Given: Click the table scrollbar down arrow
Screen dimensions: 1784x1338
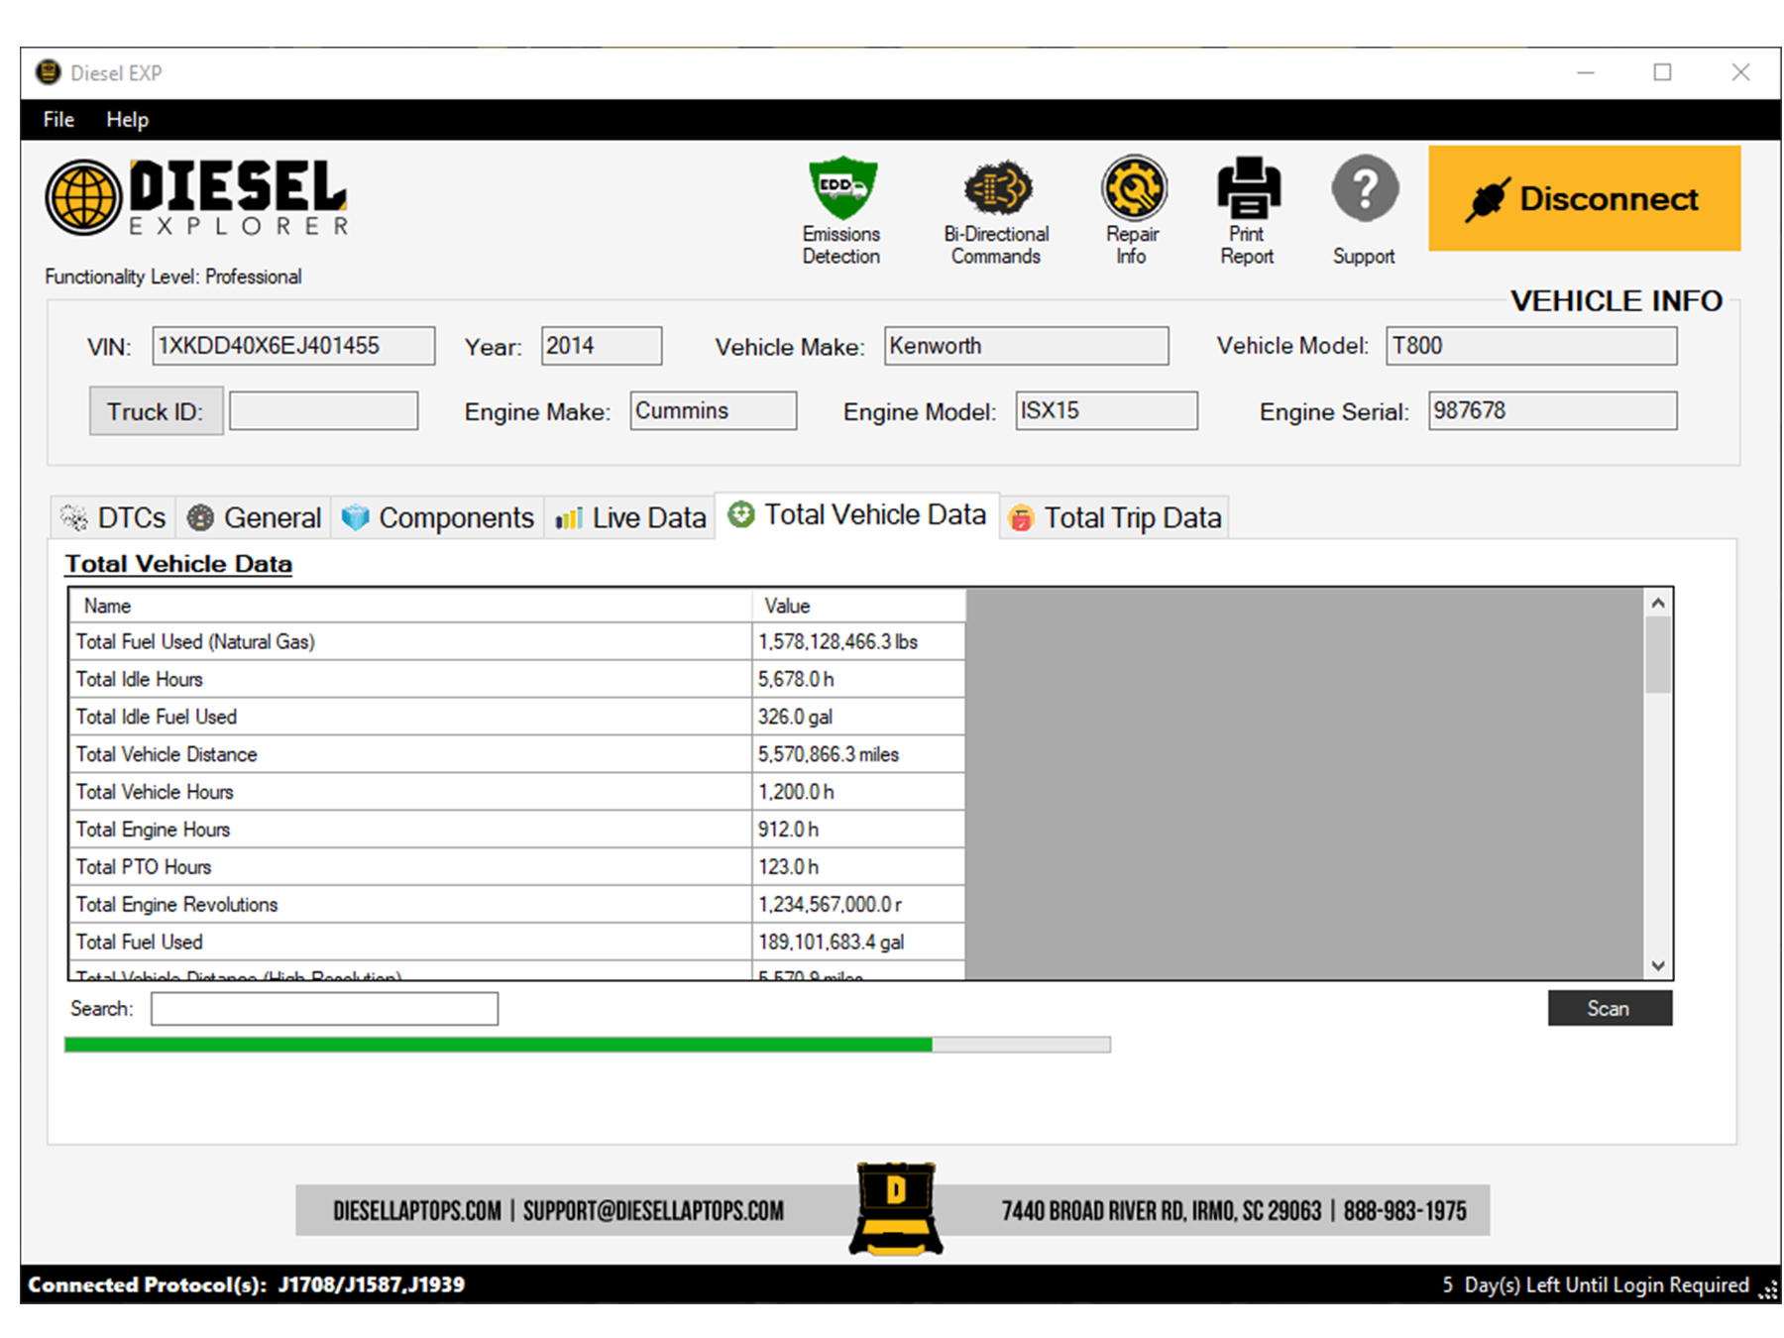Looking at the screenshot, I should pyautogui.click(x=1658, y=965).
